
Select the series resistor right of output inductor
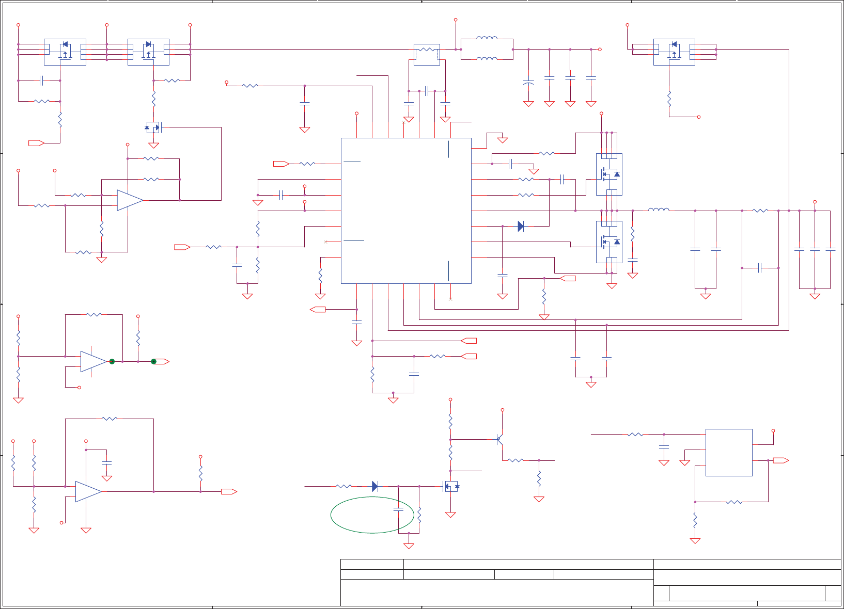coord(760,211)
